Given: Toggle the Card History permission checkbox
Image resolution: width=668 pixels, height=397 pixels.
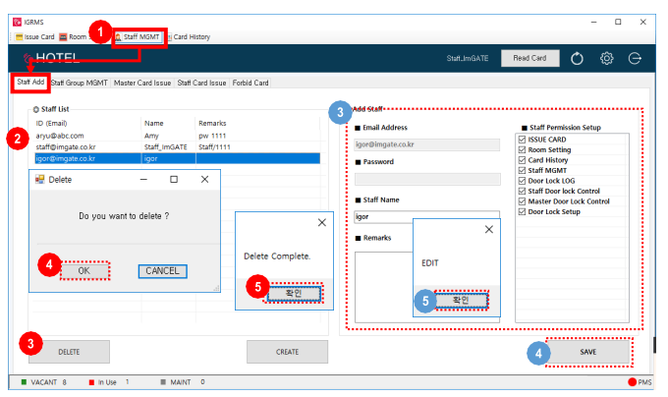Looking at the screenshot, I should click(522, 160).
